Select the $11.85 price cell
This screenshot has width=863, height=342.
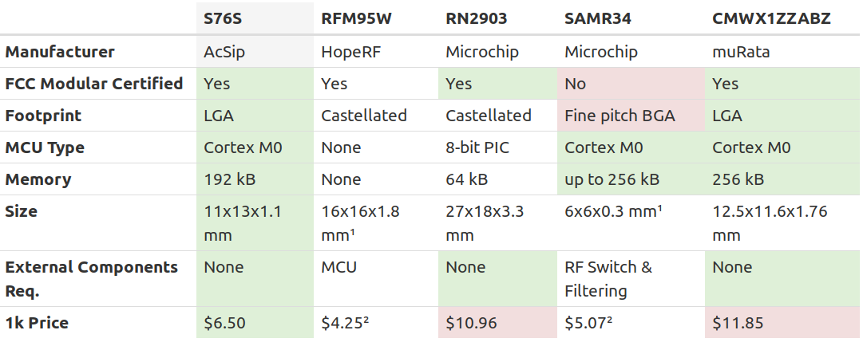tap(782, 323)
